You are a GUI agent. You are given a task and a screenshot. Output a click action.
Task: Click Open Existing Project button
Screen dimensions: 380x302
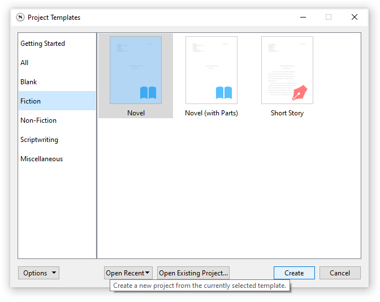[193, 273]
